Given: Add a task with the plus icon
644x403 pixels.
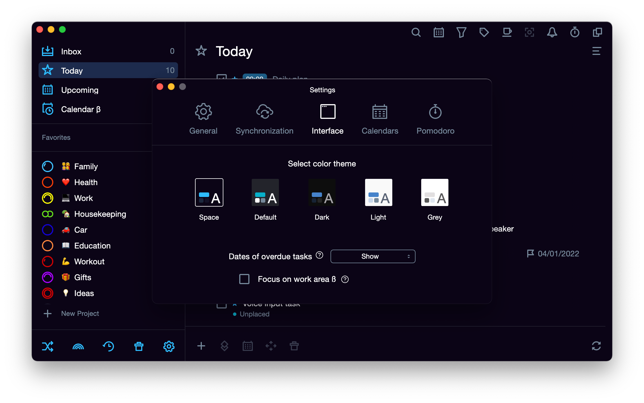Looking at the screenshot, I should click(201, 346).
